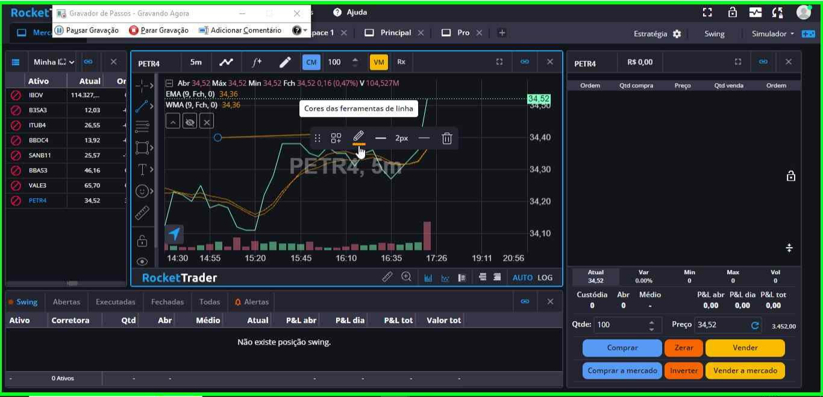Click the Qtde quantity stepper arrows
Screen dimensions: 823x397
(651, 325)
